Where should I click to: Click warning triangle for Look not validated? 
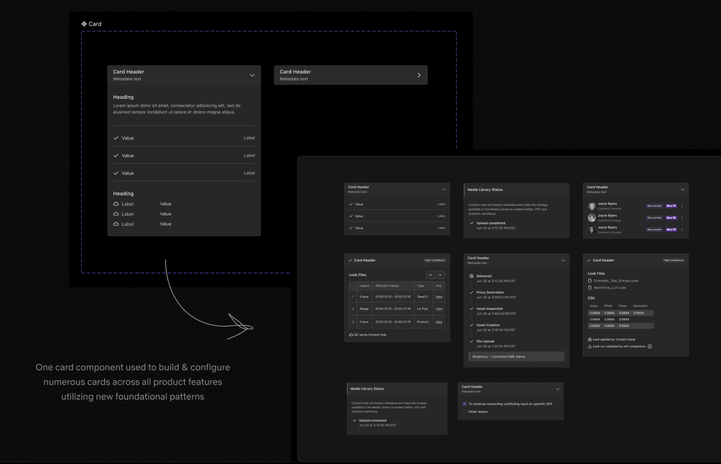(x=590, y=346)
